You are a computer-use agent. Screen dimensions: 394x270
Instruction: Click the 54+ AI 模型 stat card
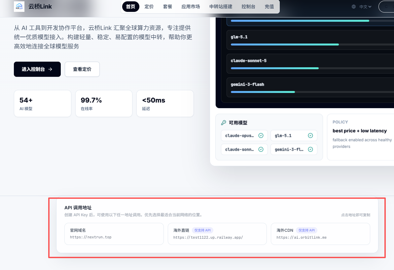coord(43,104)
